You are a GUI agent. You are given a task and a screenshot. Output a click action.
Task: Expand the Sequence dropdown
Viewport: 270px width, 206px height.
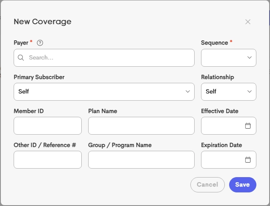tap(226, 58)
